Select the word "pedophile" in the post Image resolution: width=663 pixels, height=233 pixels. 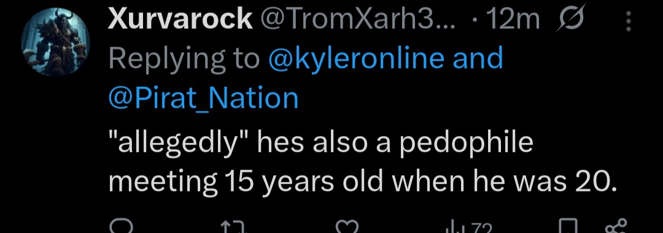(x=467, y=144)
